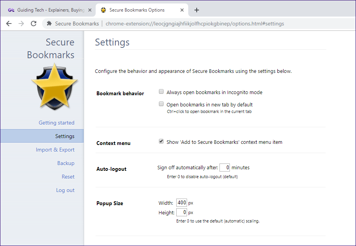Click the Guiding Tech tab favicon
Viewport: 356px width, 246px height.
tap(11, 10)
